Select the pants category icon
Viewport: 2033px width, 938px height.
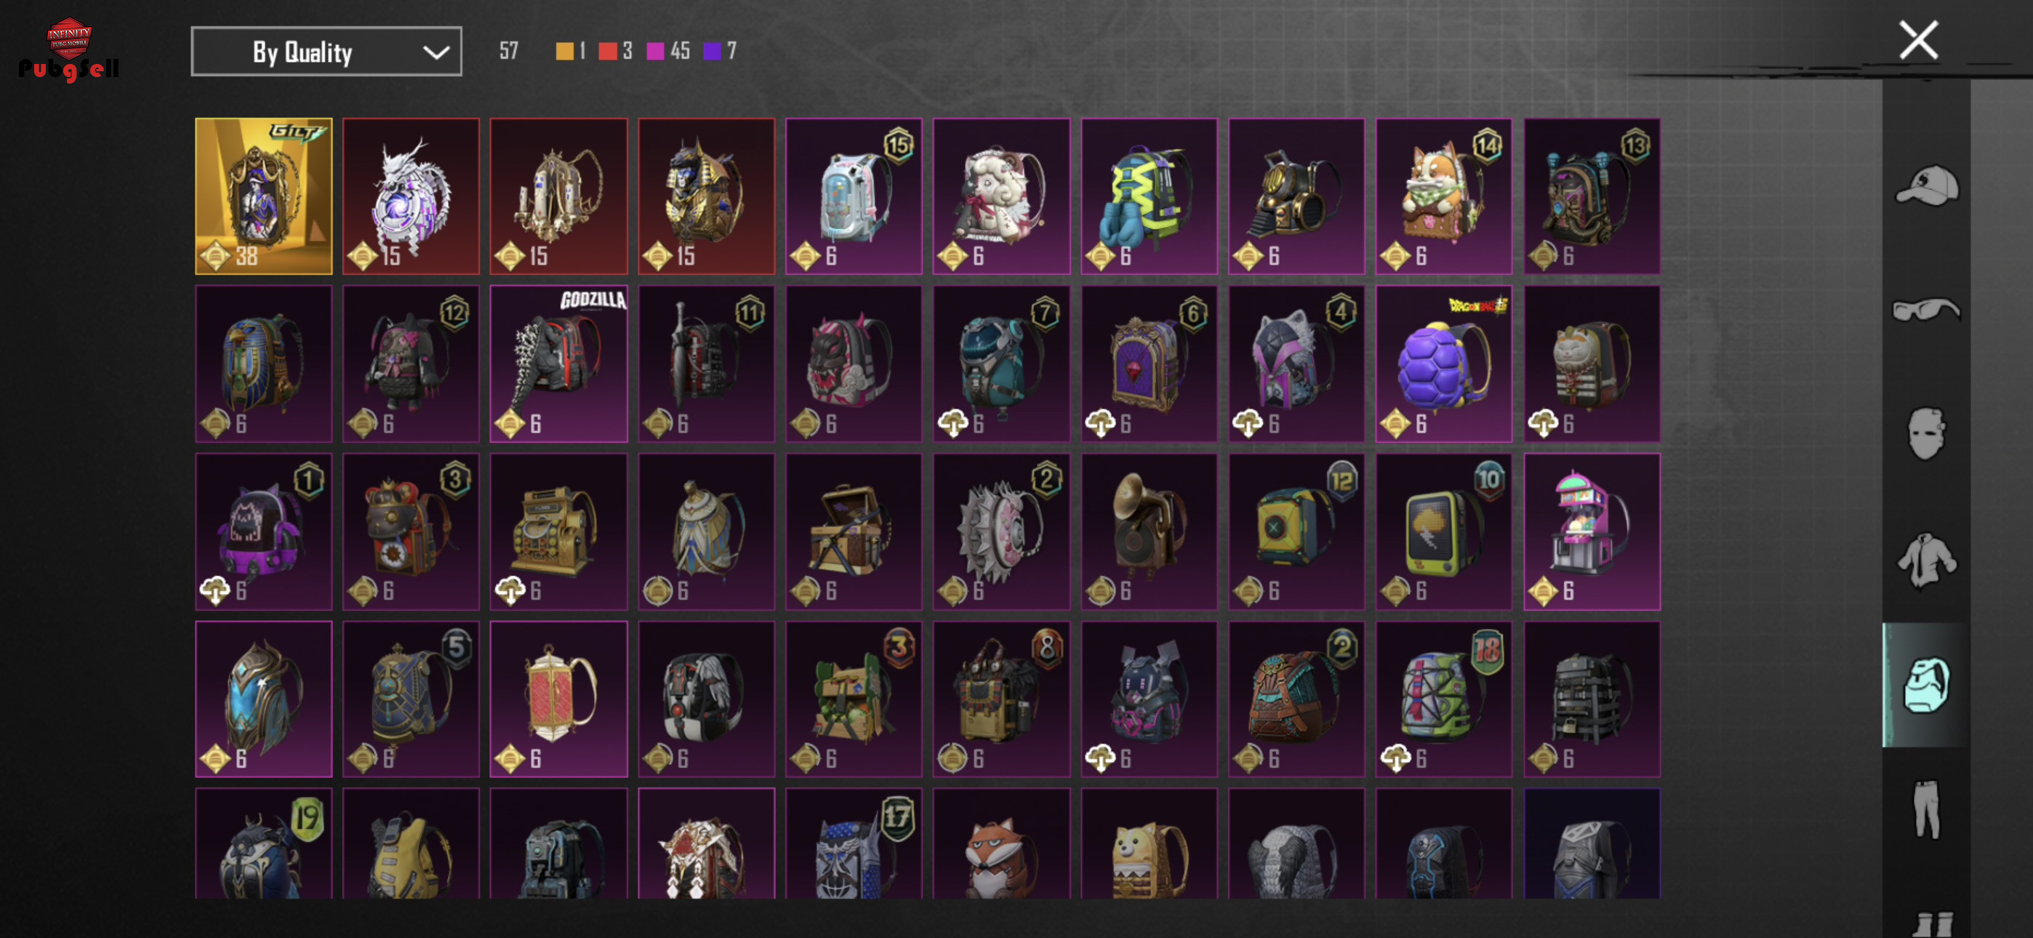coord(1926,809)
